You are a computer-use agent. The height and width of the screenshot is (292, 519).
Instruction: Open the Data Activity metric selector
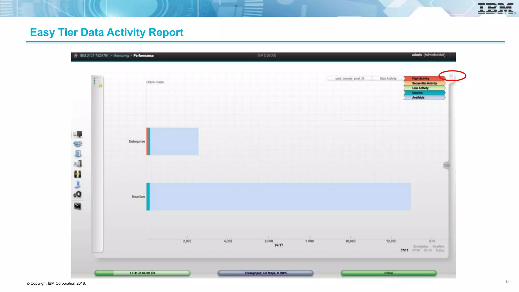coord(388,79)
